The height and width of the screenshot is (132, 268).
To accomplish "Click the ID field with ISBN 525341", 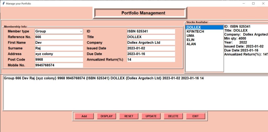I will click(x=151, y=31).
